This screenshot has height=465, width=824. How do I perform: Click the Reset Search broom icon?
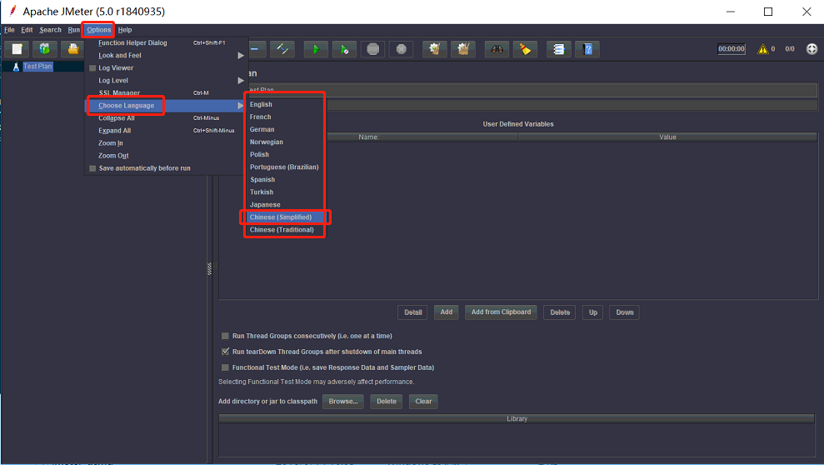tap(525, 49)
